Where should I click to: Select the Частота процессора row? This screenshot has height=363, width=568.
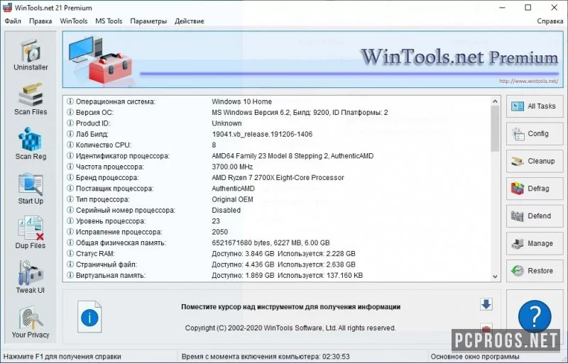click(x=277, y=167)
